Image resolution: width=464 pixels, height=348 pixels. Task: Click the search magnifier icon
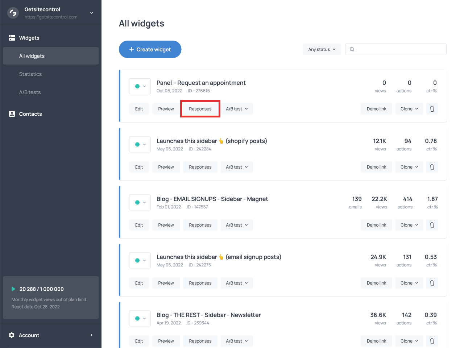[352, 49]
